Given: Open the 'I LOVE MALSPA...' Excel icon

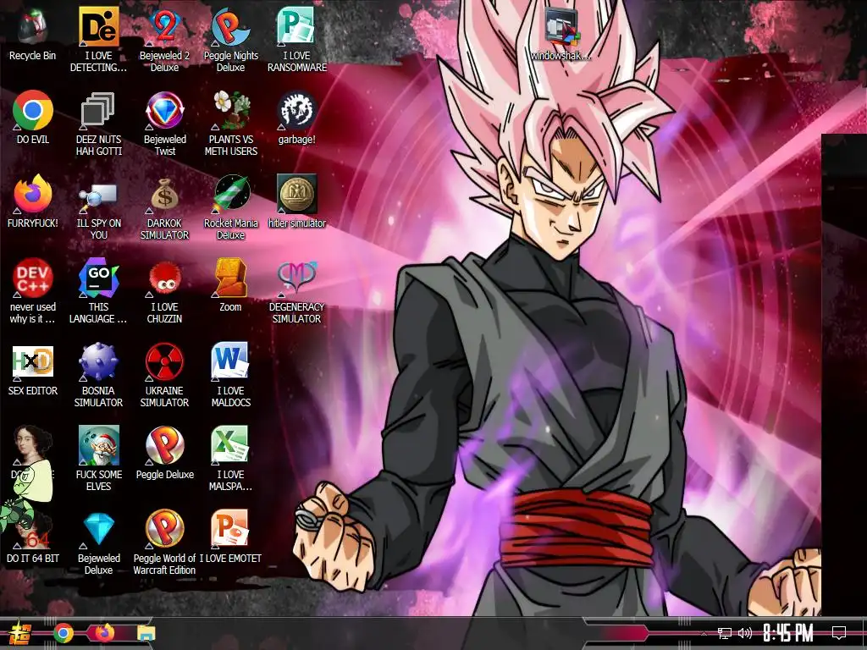Looking at the screenshot, I should point(230,445).
